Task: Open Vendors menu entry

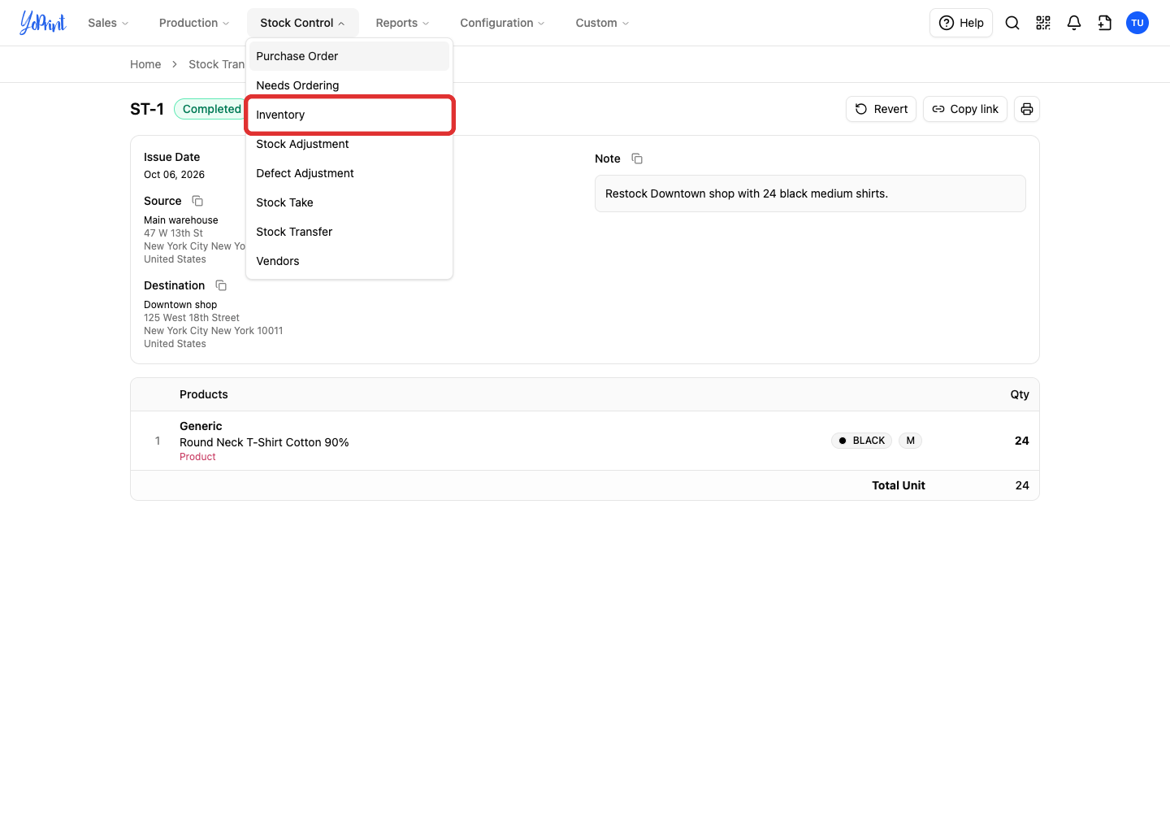Action: click(349, 261)
